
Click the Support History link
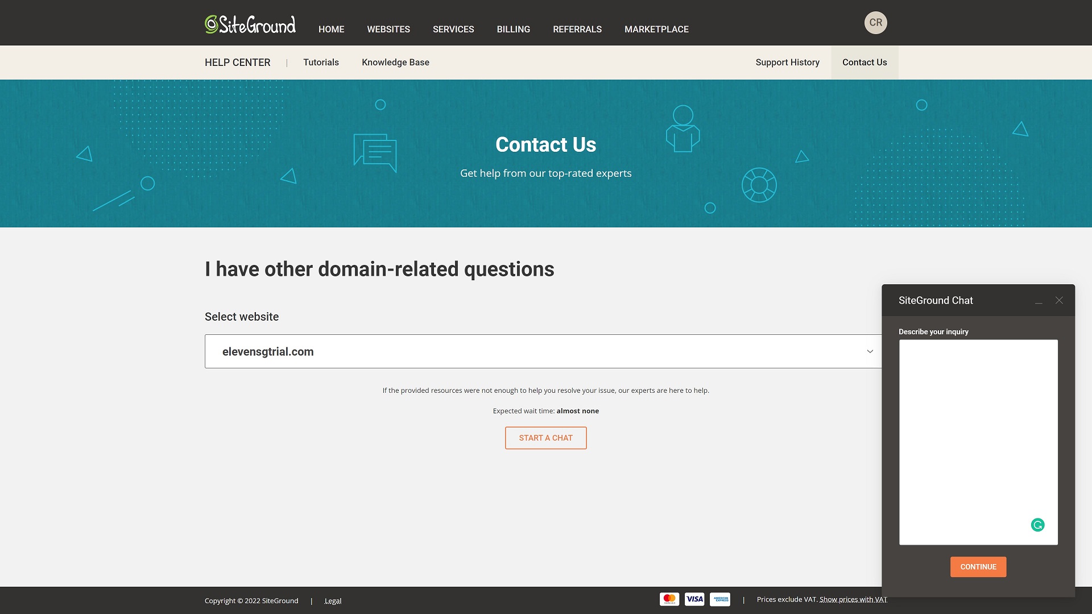[788, 62]
